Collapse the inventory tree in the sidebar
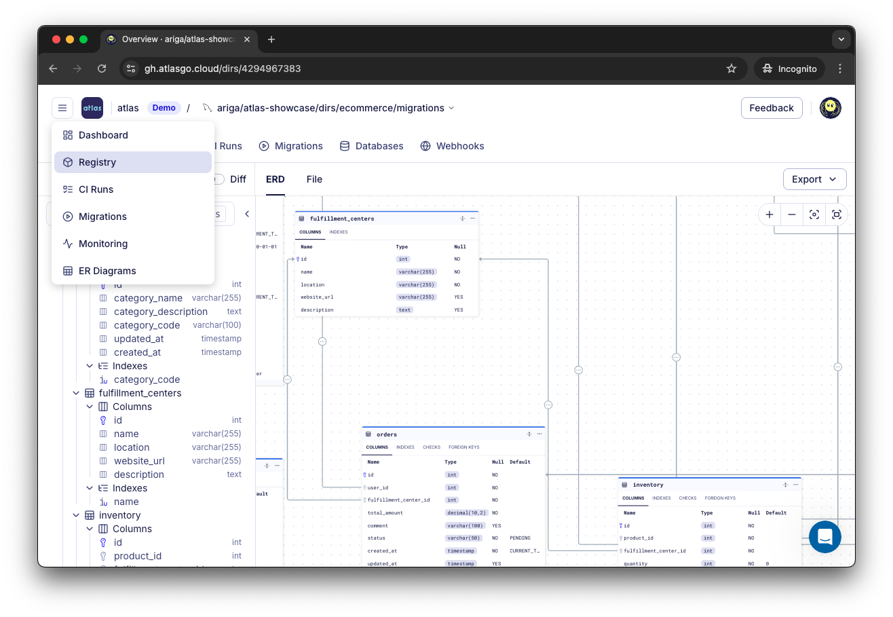 76,515
